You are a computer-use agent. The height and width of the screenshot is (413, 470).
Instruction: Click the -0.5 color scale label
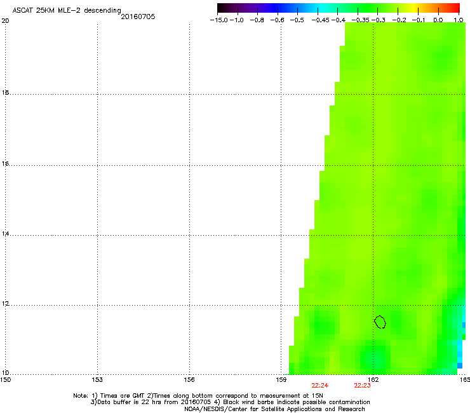[297, 20]
